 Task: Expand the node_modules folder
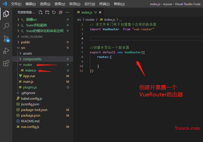(18, 36)
